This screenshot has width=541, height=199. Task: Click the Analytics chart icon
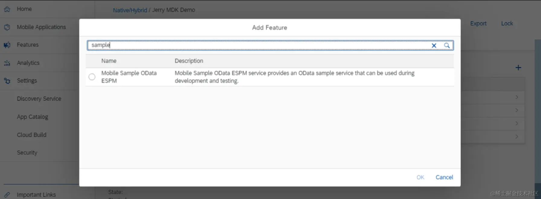(7, 63)
